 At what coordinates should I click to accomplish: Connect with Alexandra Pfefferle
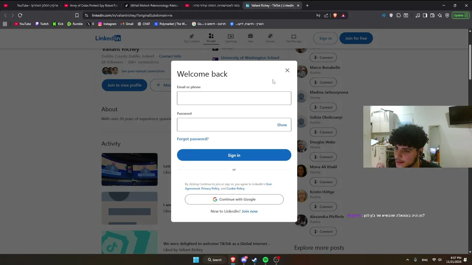(x=323, y=231)
